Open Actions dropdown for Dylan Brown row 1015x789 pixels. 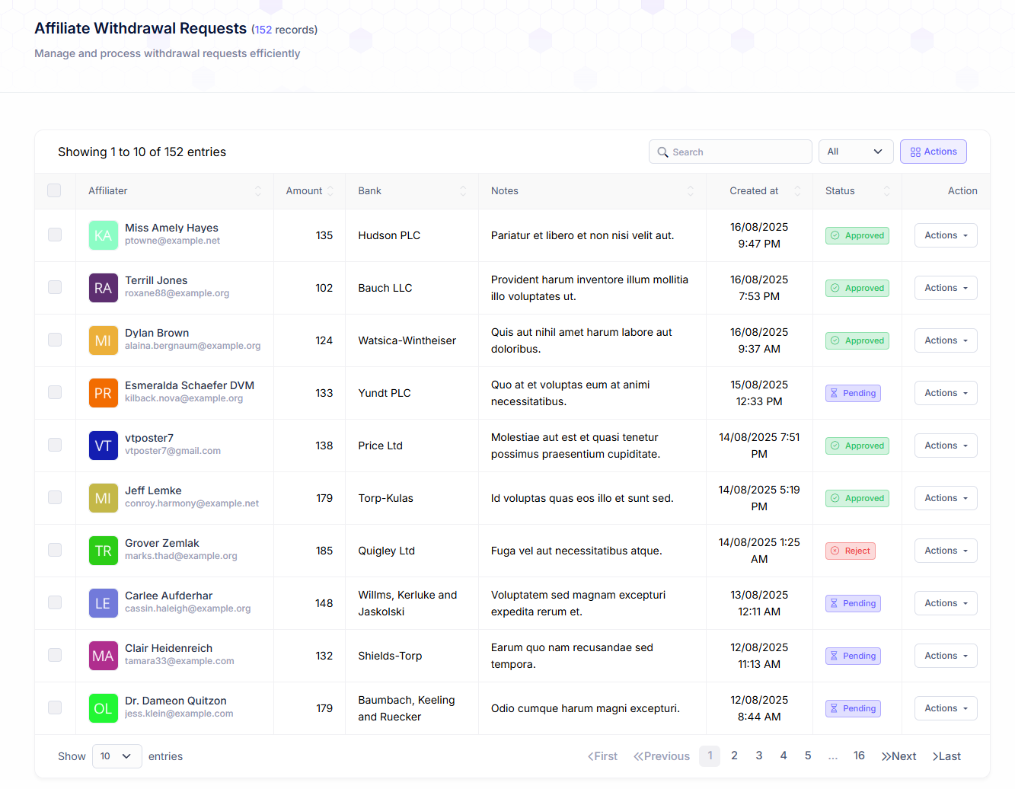pos(945,340)
